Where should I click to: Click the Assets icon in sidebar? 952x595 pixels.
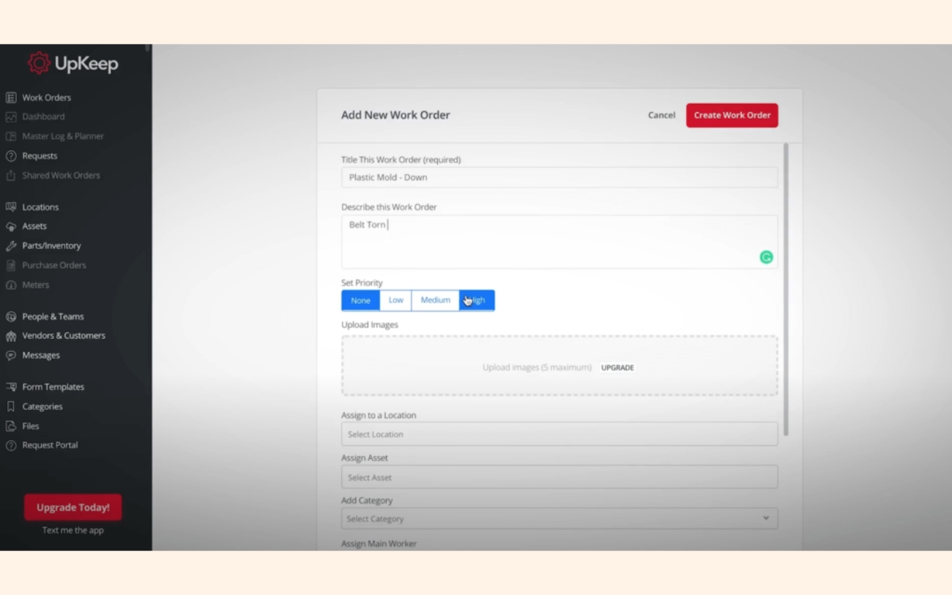point(11,227)
